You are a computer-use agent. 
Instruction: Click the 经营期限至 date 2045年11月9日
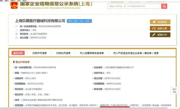114,84
